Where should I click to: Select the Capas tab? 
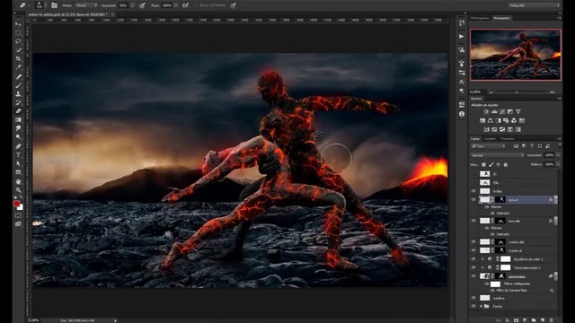pyautogui.click(x=475, y=139)
